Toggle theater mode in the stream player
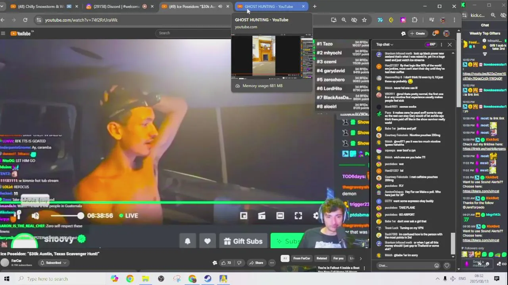Screen dimensions: 508x285 [x=280, y=215]
